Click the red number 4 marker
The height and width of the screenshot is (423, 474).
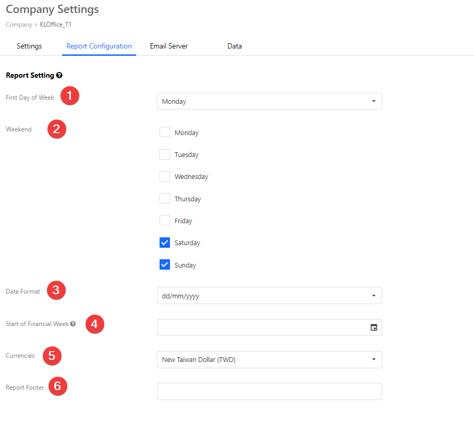pyautogui.click(x=94, y=324)
